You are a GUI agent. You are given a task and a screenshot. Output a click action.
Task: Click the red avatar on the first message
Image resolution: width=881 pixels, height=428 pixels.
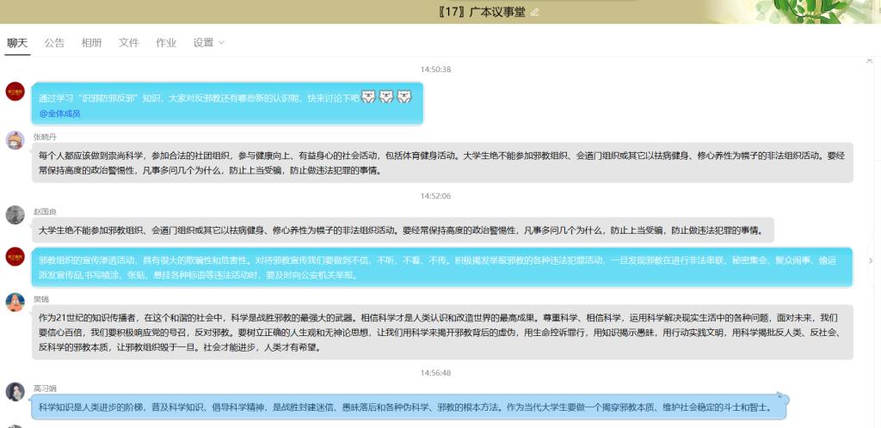point(15,91)
